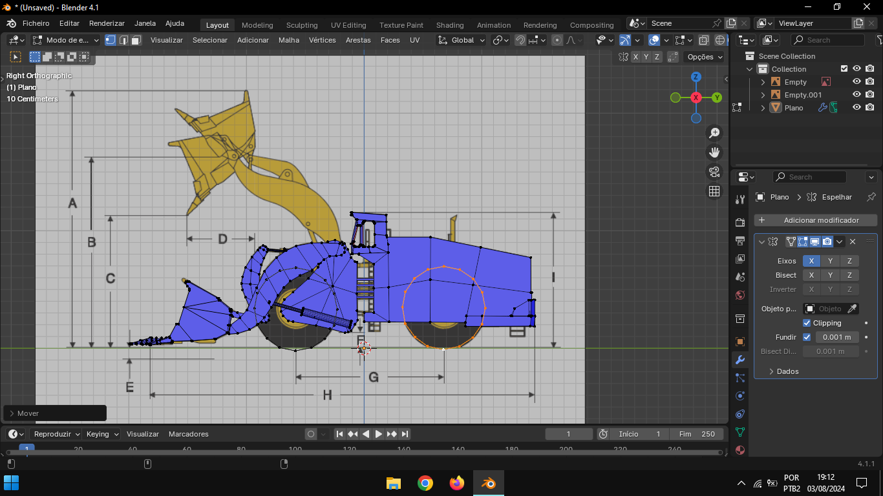Click the Fundir 0.001 m distance field

pyautogui.click(x=837, y=337)
